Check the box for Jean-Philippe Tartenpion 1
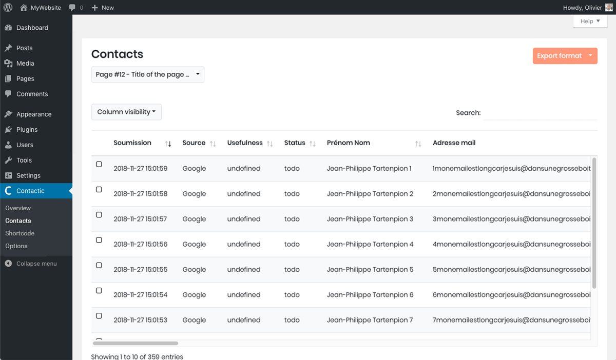Screen dimensions: 616x360 point(99,164)
